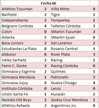Select River Plate's score of 3
Viewport: 99px width, 108px height.
coord(94,54)
